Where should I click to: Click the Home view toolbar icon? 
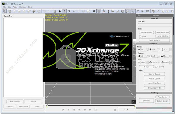(55, 11)
